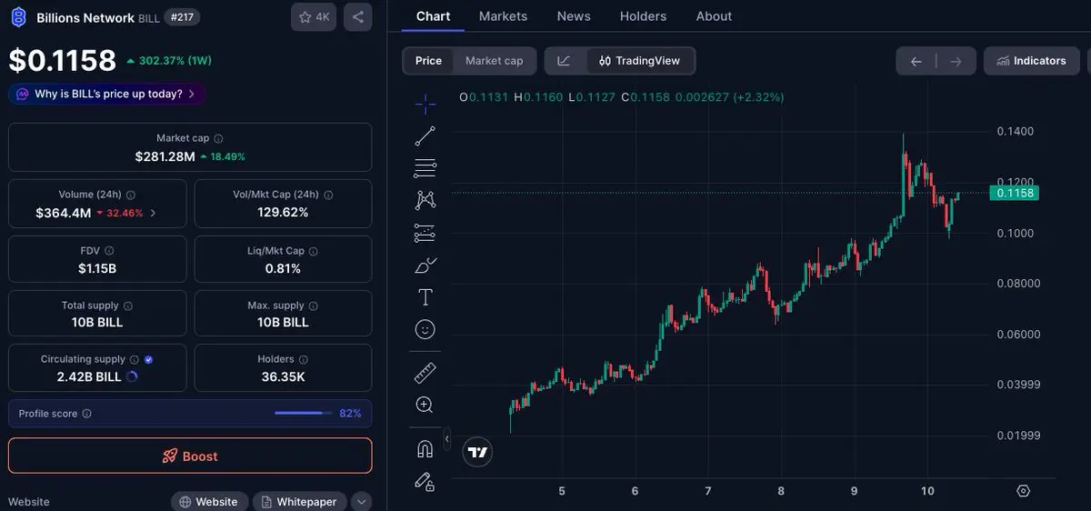Click the 0.1400 price axis label

tap(1015, 131)
